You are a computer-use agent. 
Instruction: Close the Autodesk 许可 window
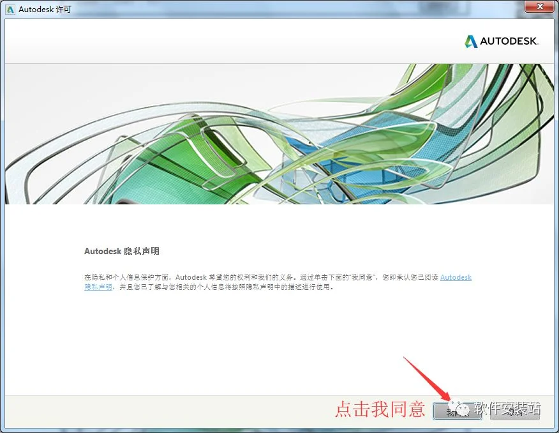tap(540, 6)
